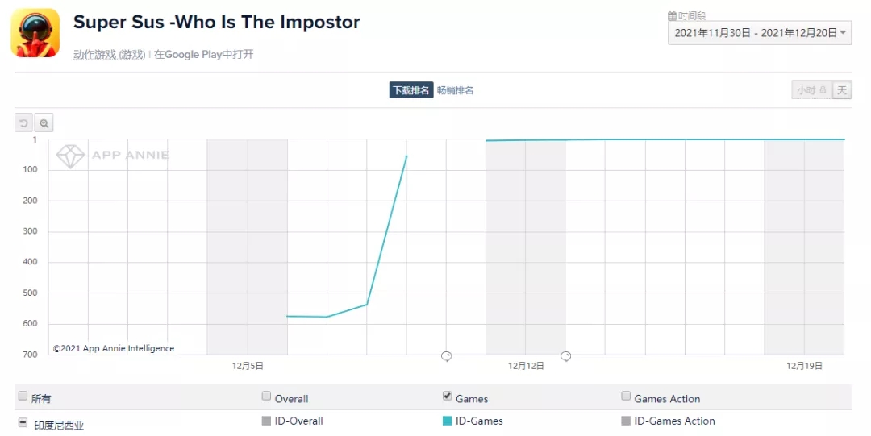Viewport: 871px width, 436px height.
Task: Click the gray ID-Overall legend swatch
Action: coord(266,421)
